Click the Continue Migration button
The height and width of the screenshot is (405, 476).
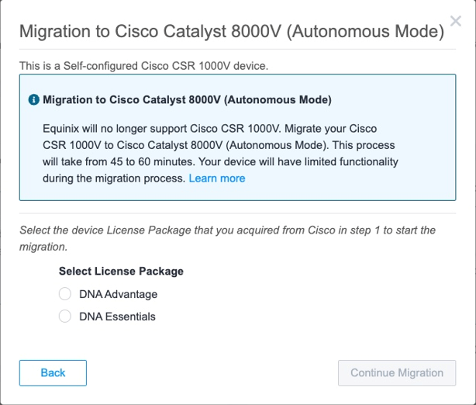(x=397, y=372)
